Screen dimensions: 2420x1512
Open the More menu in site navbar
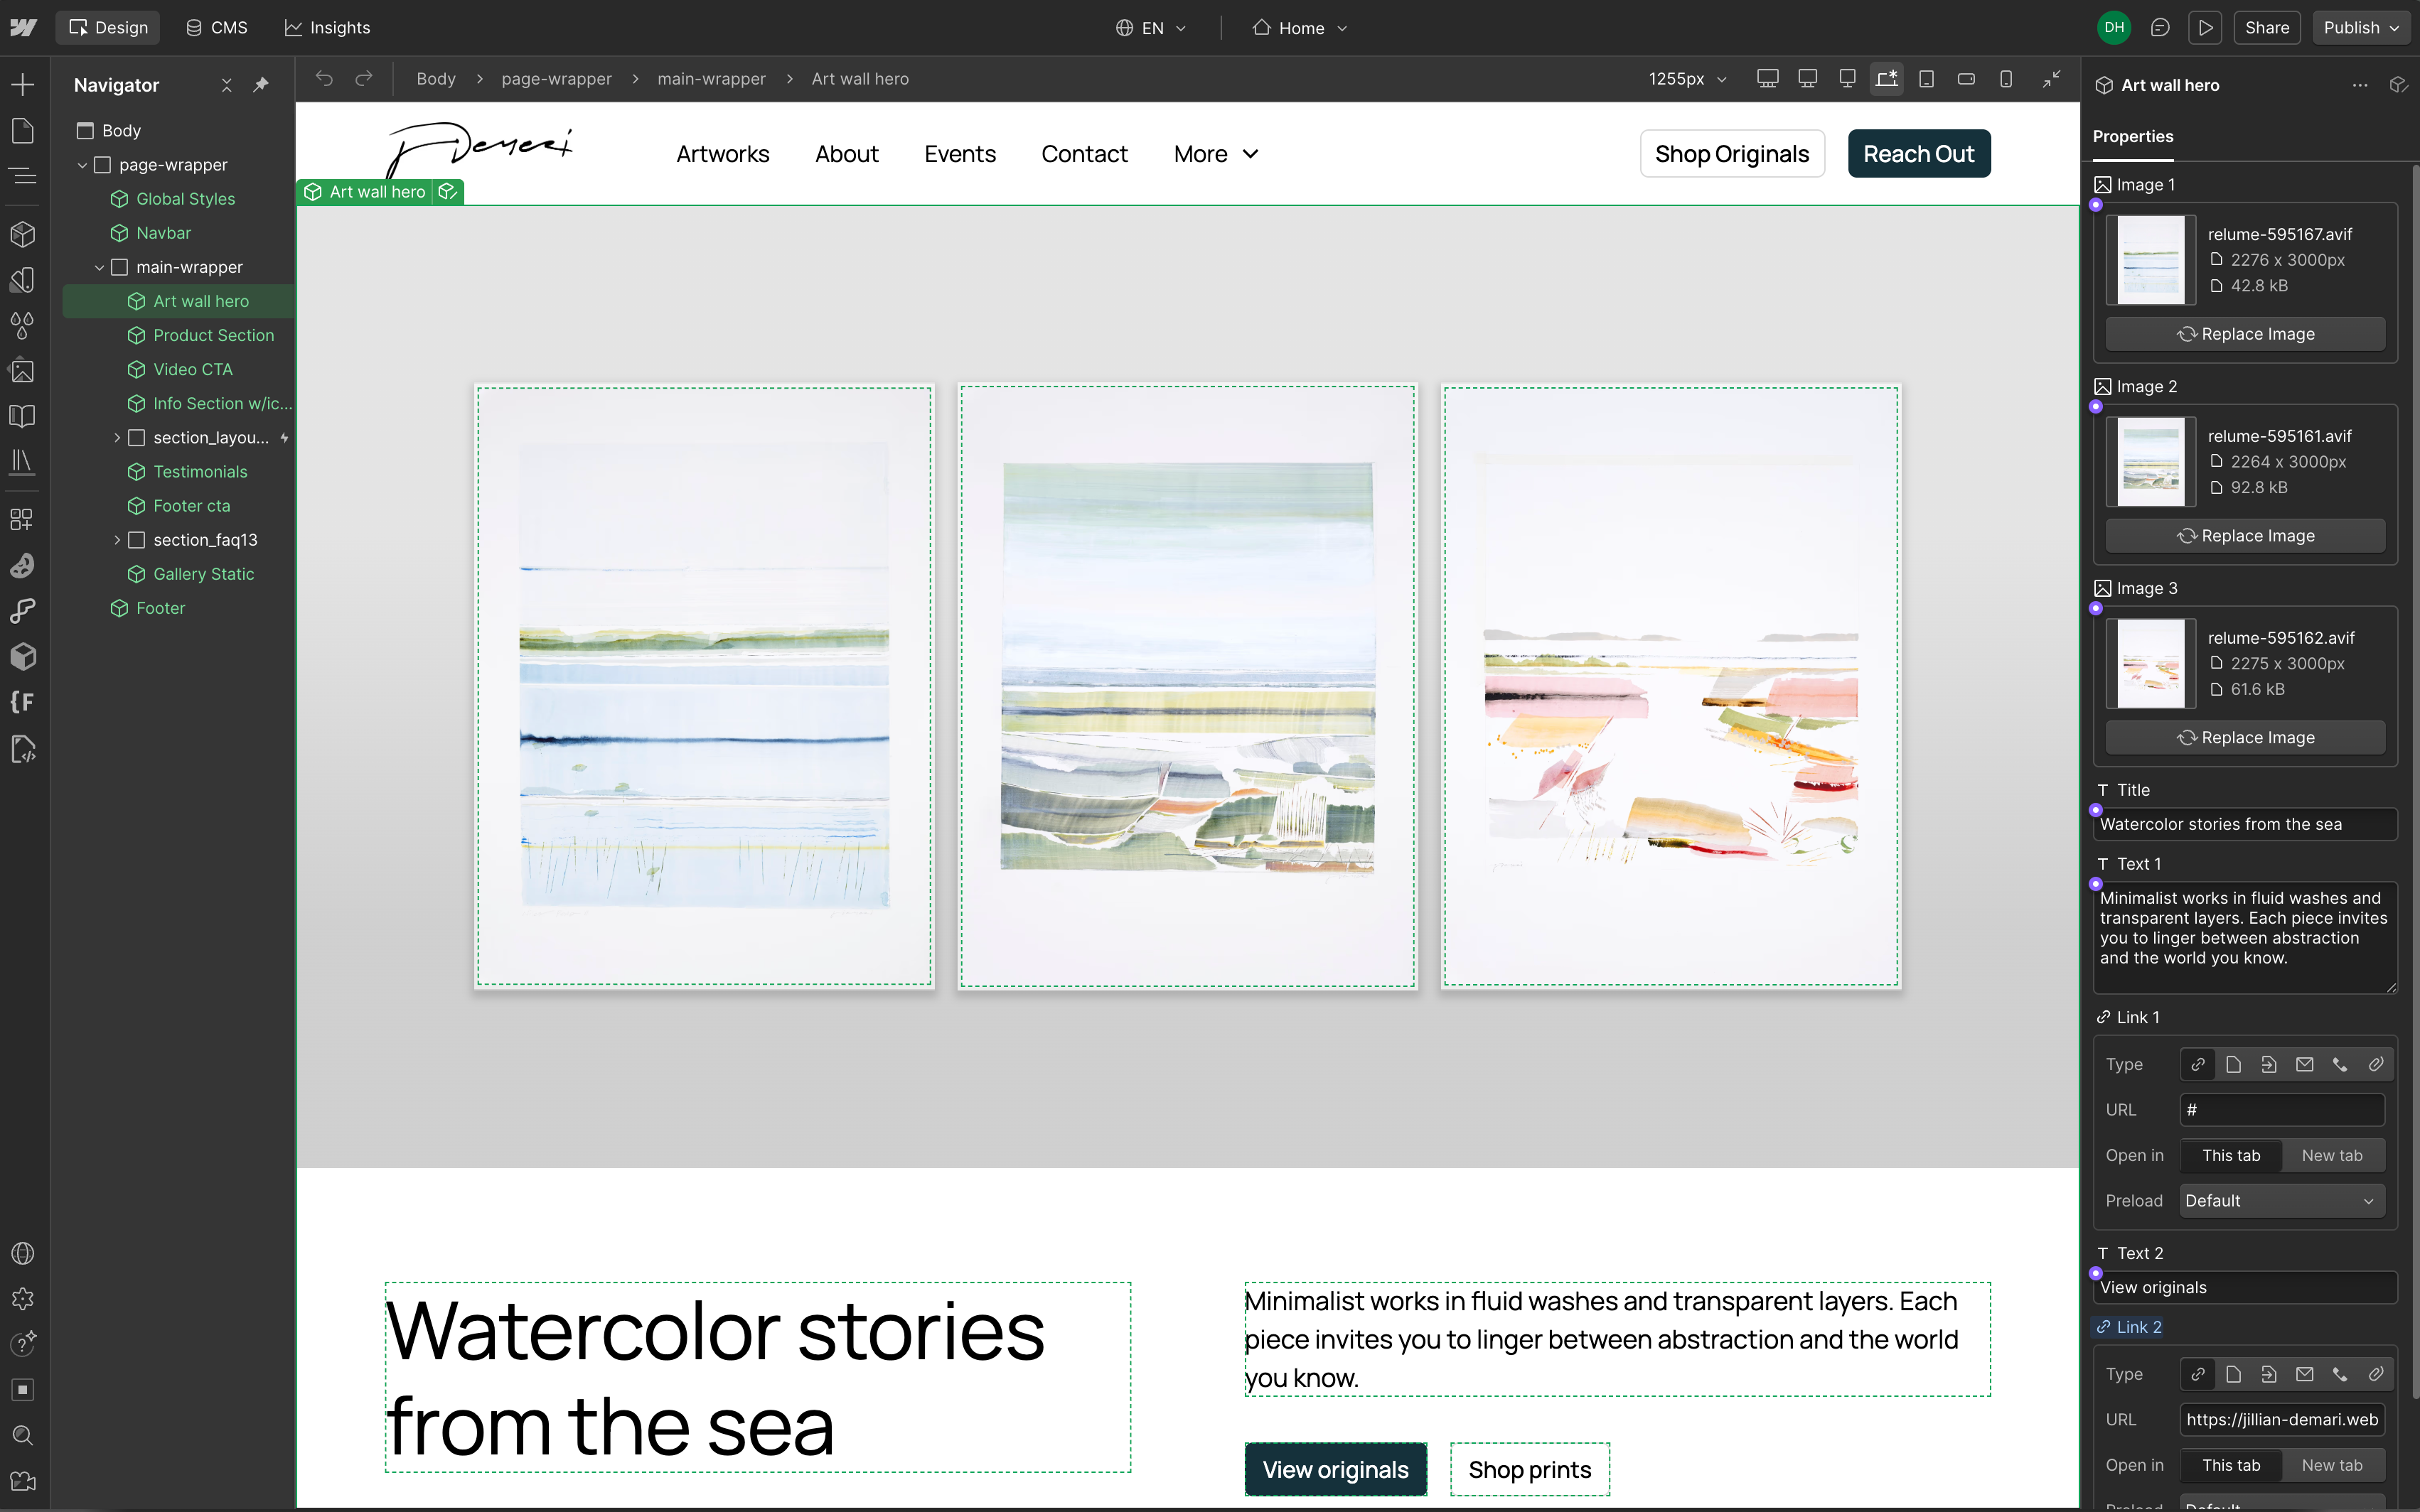[x=1216, y=154]
